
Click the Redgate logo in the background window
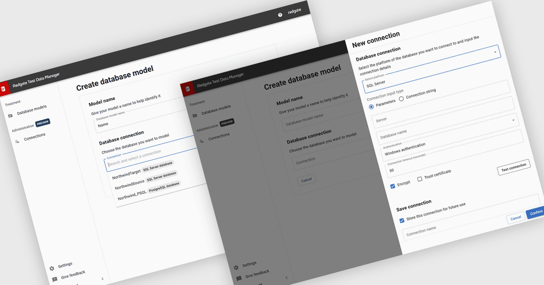(x=2, y=89)
